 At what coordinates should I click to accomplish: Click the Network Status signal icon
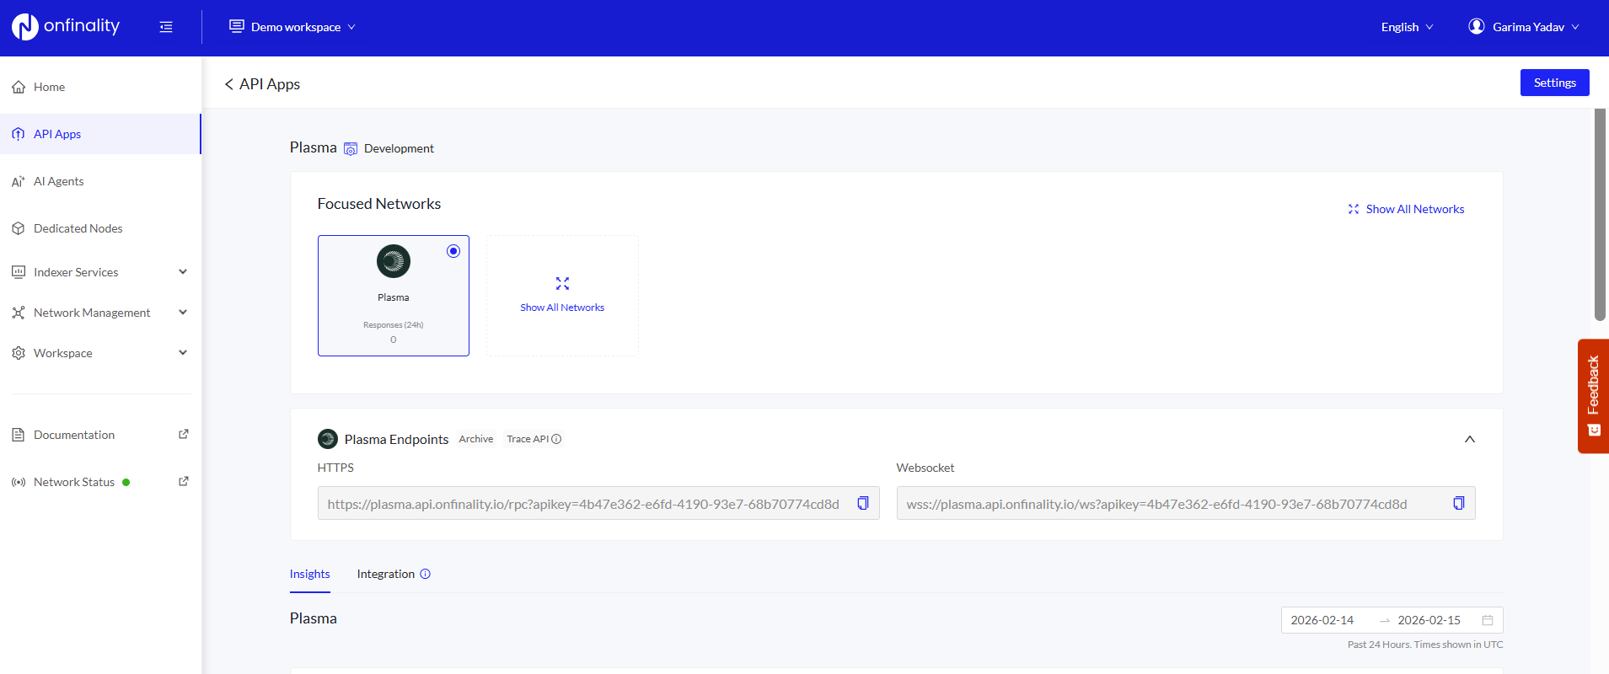pos(19,482)
